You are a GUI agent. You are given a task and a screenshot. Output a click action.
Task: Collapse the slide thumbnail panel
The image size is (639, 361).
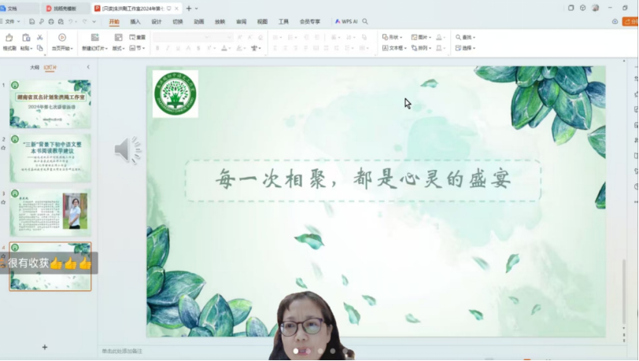click(x=88, y=68)
